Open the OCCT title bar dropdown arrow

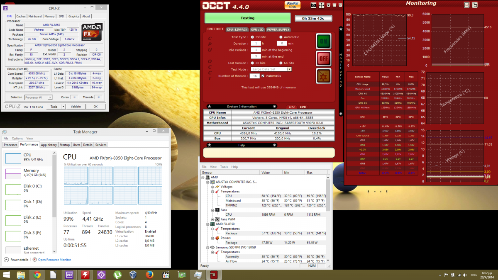click(x=328, y=5)
